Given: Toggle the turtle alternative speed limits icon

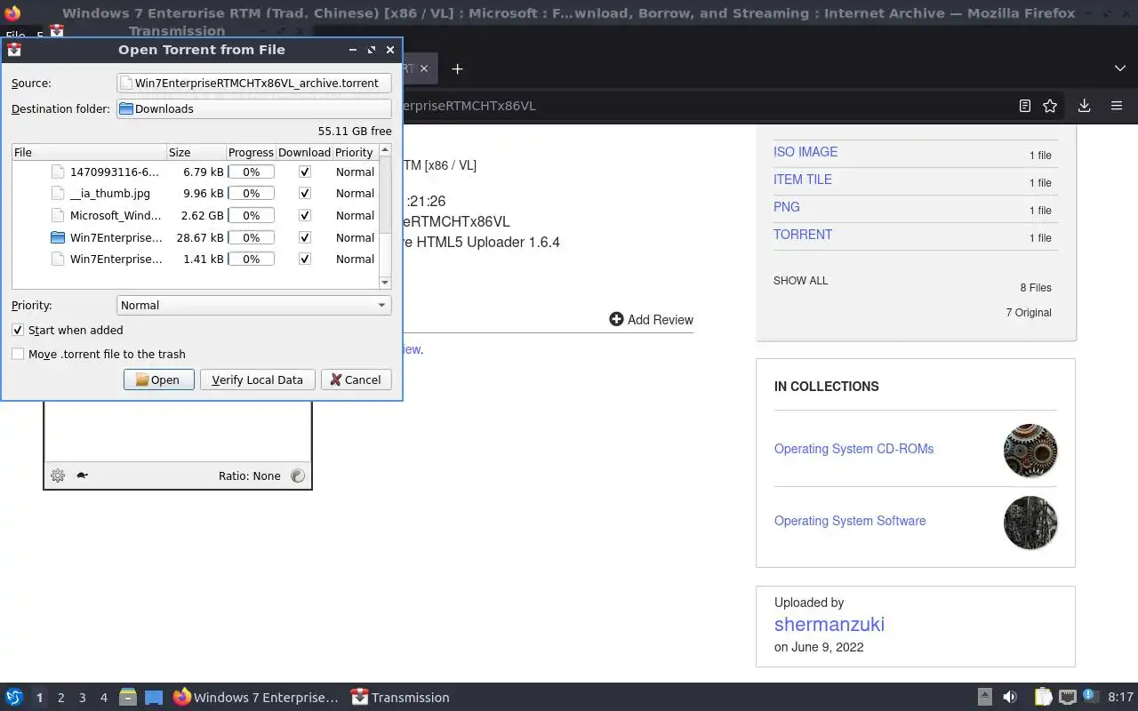Looking at the screenshot, I should pyautogui.click(x=82, y=475).
